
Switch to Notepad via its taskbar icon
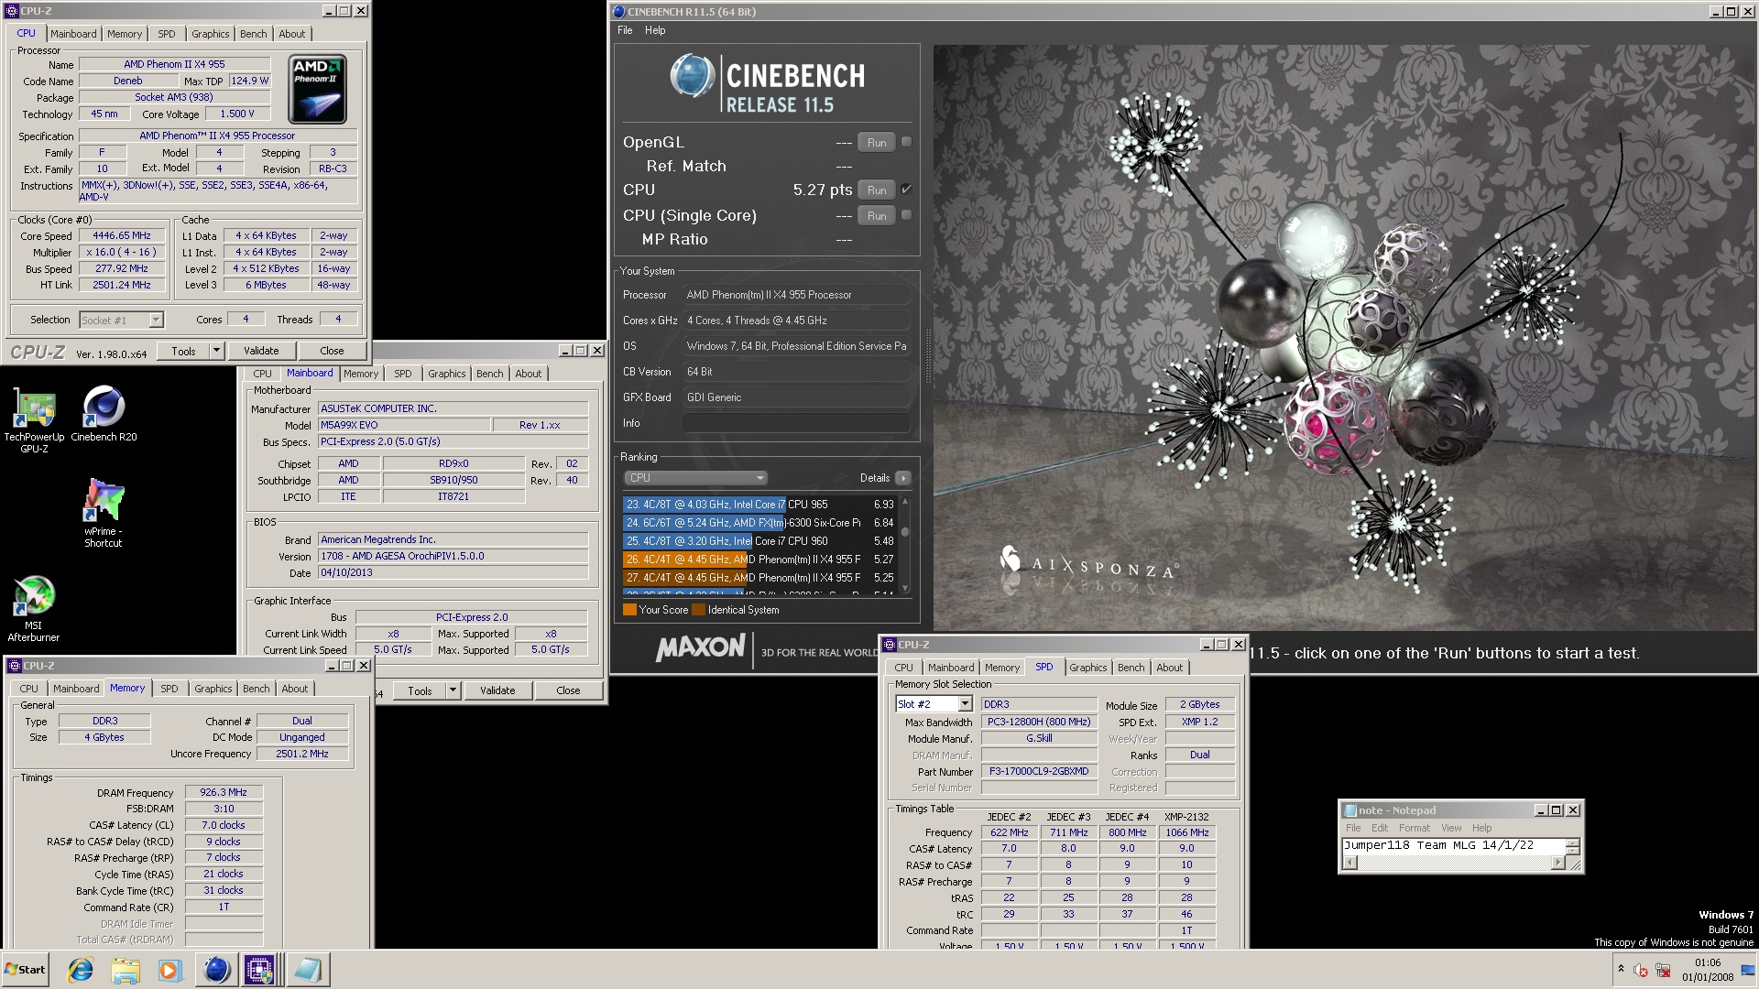(307, 970)
